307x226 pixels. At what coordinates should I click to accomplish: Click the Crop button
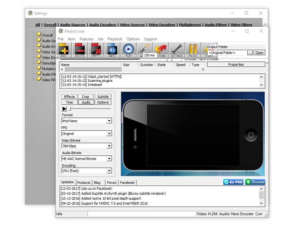(x=85, y=96)
